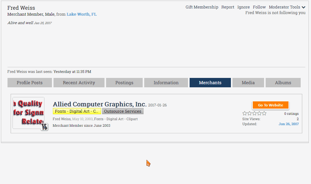Image resolution: width=311 pixels, height=184 pixels.
Task: Click the May 10, 2003 date
Action: coord(82,119)
